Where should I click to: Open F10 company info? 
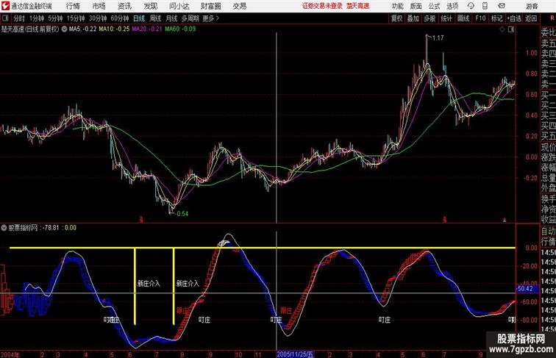[480, 18]
